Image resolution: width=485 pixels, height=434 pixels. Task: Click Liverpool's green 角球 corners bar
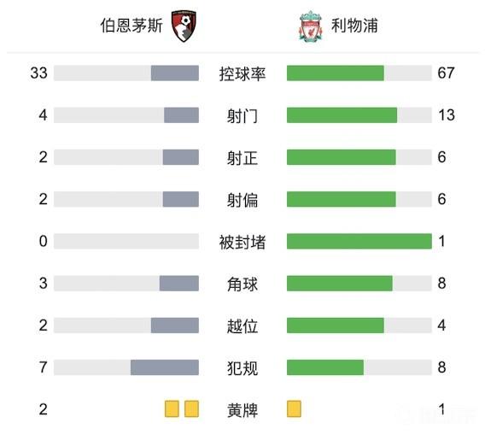coord(340,284)
